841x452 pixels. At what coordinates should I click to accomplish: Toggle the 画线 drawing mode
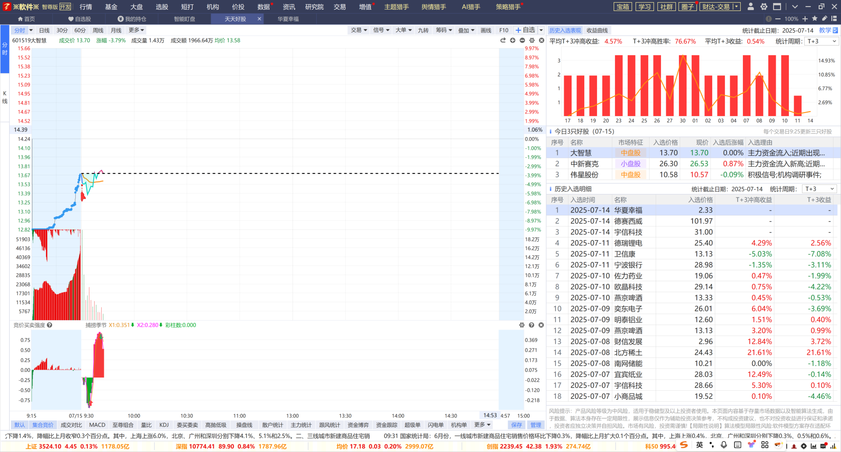tap(486, 30)
